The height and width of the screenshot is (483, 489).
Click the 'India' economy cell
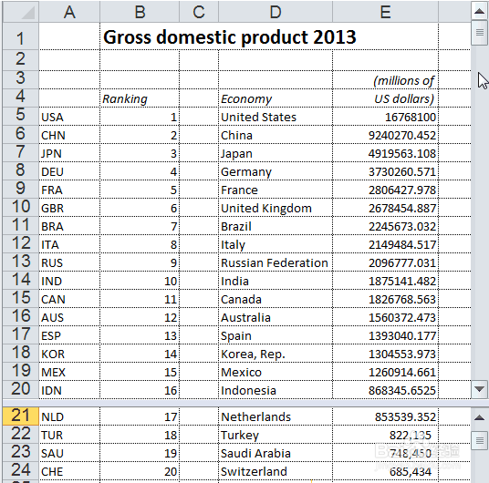pyautogui.click(x=276, y=281)
